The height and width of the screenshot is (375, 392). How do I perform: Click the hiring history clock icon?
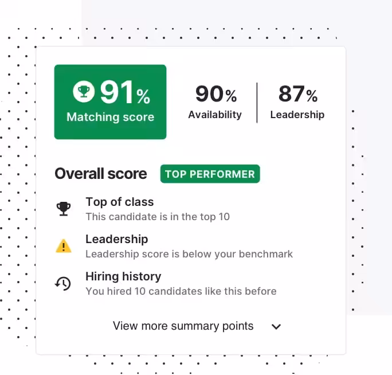pos(63,283)
